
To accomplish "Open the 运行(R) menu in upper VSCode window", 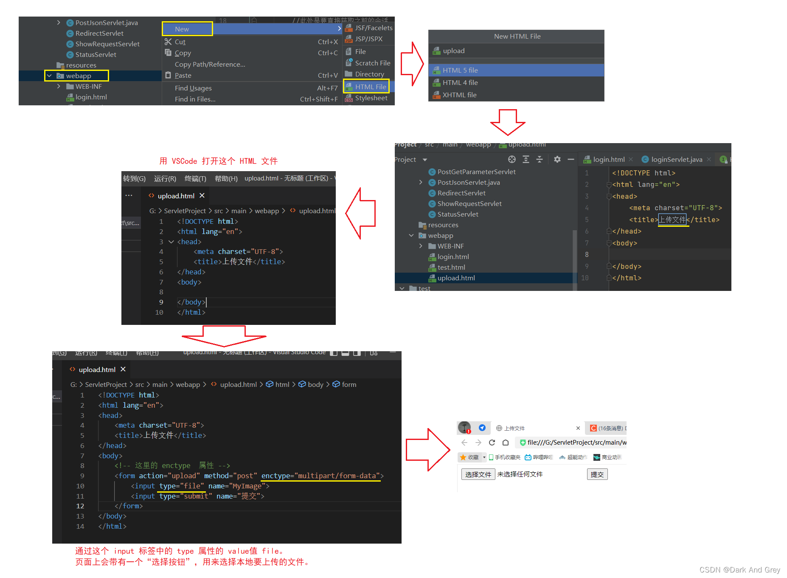I will point(165,178).
